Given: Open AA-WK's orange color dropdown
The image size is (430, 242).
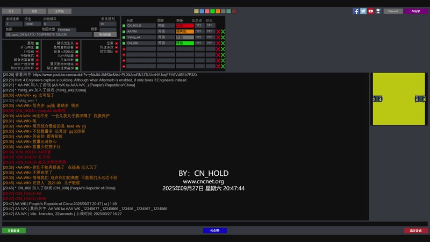Looking at the screenshot, I should [x=185, y=32].
